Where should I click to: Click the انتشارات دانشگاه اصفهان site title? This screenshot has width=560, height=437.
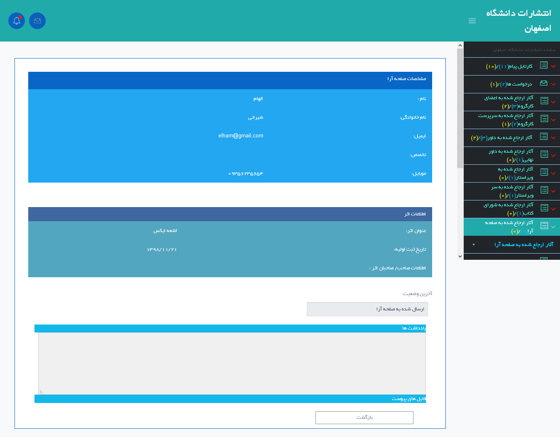pos(518,21)
